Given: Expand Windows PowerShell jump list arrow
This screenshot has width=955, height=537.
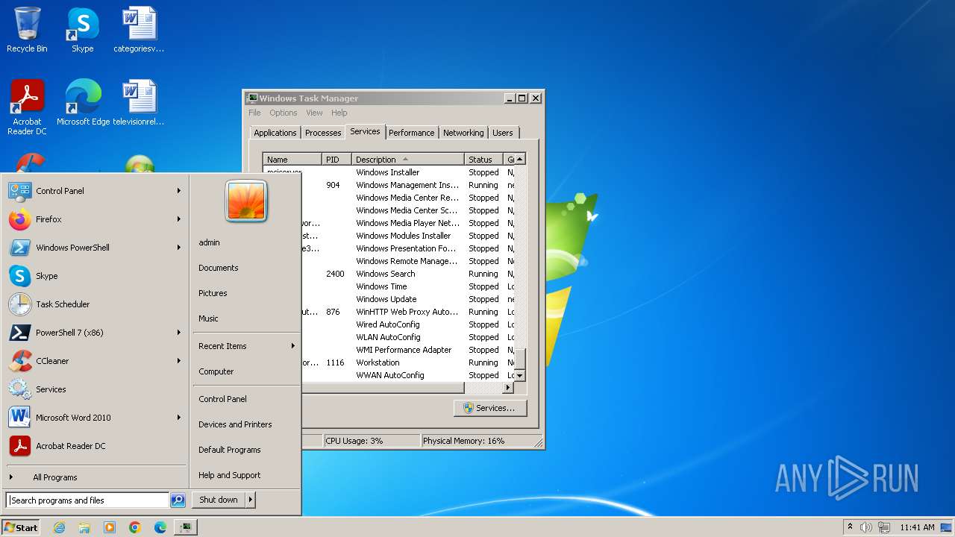Looking at the screenshot, I should (x=179, y=248).
